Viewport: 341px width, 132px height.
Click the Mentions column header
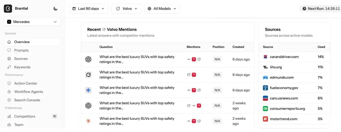(194, 47)
